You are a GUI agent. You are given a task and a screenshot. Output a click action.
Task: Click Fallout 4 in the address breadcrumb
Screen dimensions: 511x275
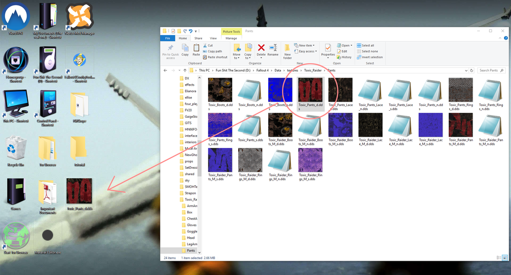tap(262, 70)
